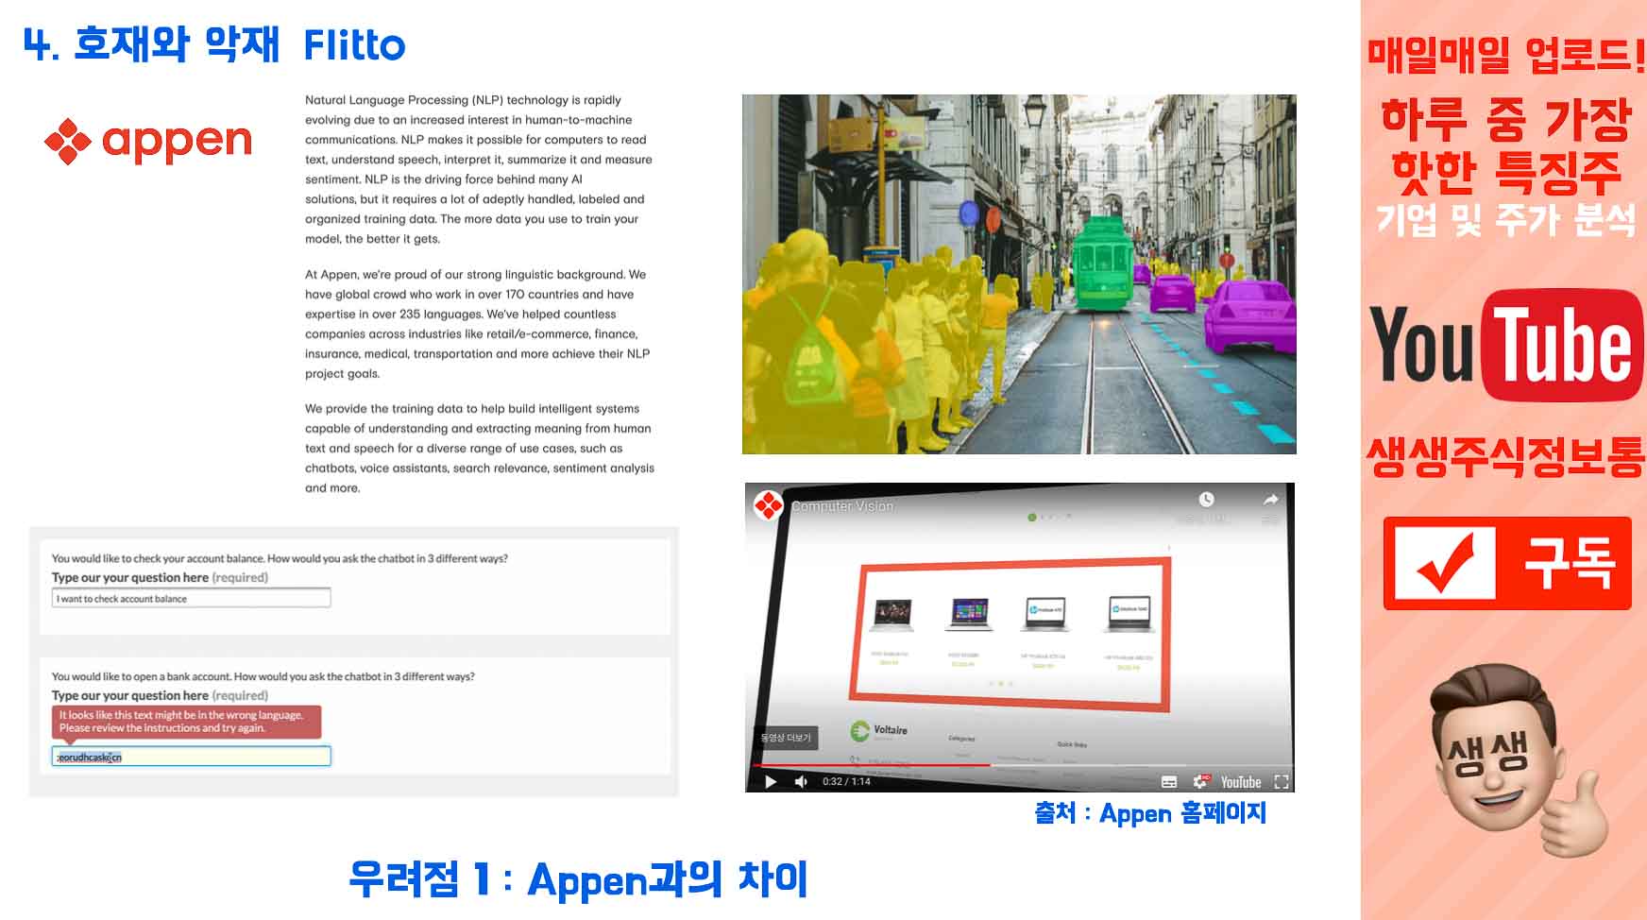The height and width of the screenshot is (920, 1647).
Task: Click the 0:32 / 1:14 time display
Action: coord(846,782)
